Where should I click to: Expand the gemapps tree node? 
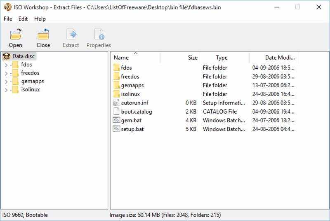coord(6,81)
